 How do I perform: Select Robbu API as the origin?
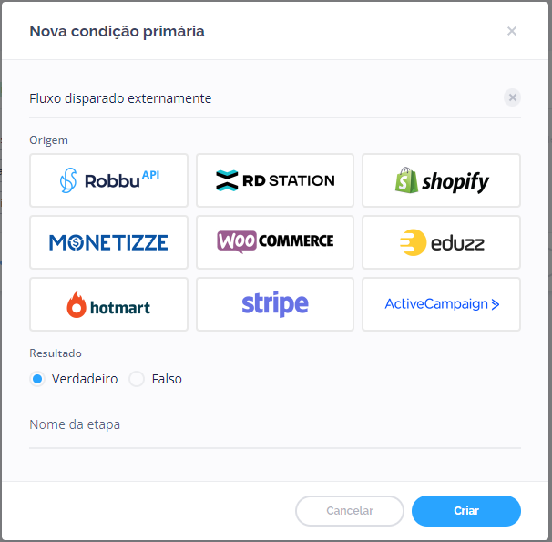pyautogui.click(x=108, y=180)
